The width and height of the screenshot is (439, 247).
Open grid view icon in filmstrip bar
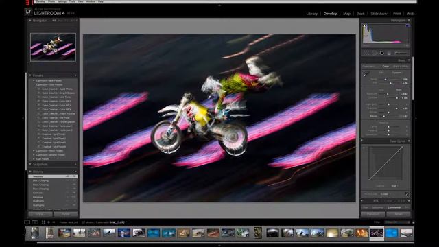tap(43, 222)
